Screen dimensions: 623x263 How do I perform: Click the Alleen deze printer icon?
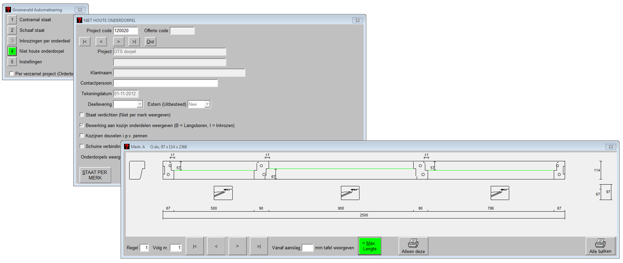pyautogui.click(x=413, y=243)
